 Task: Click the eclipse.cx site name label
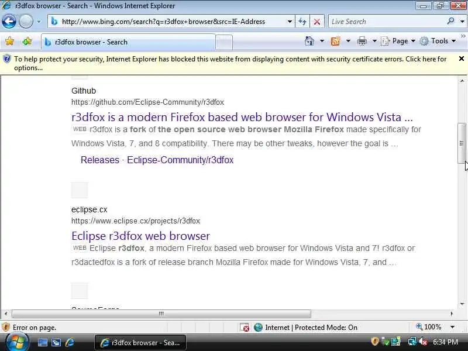click(x=90, y=209)
